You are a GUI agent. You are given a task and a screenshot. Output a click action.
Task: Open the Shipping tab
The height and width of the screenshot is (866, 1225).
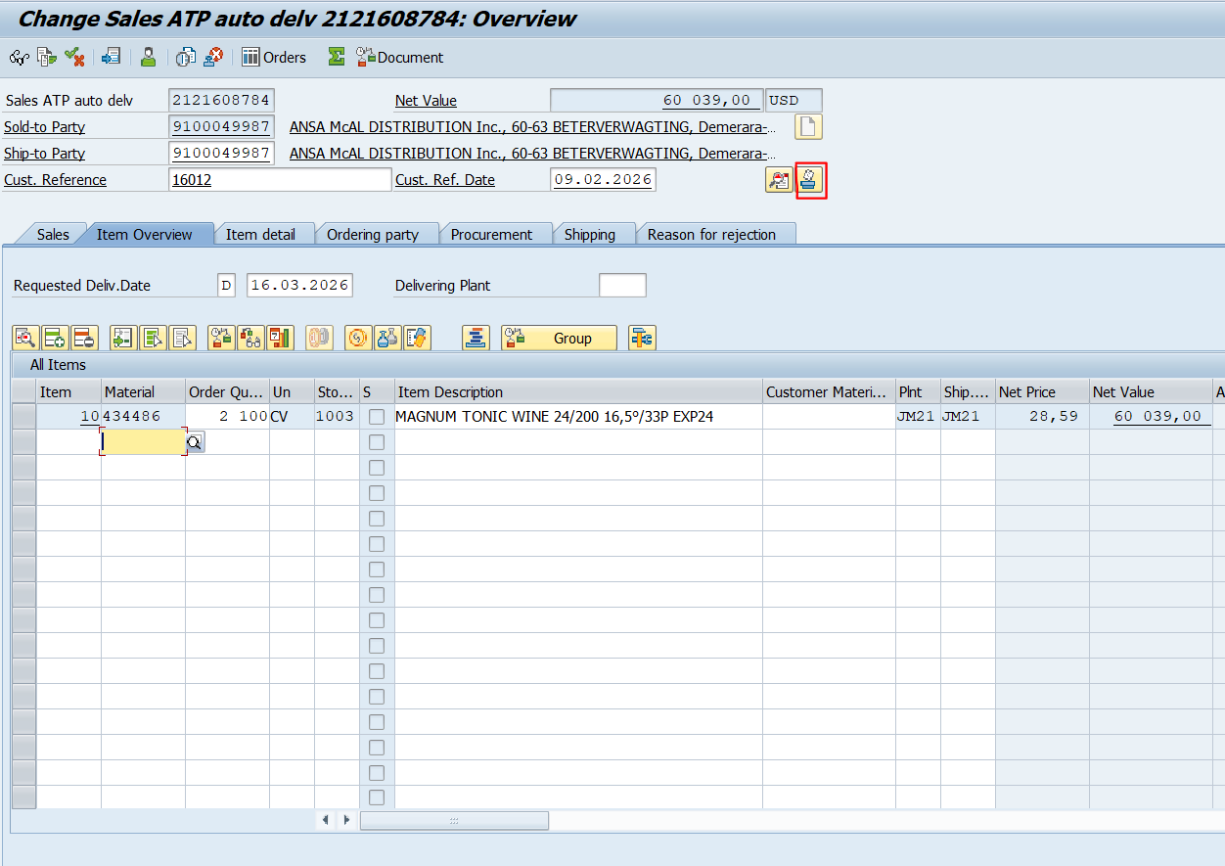coord(590,234)
